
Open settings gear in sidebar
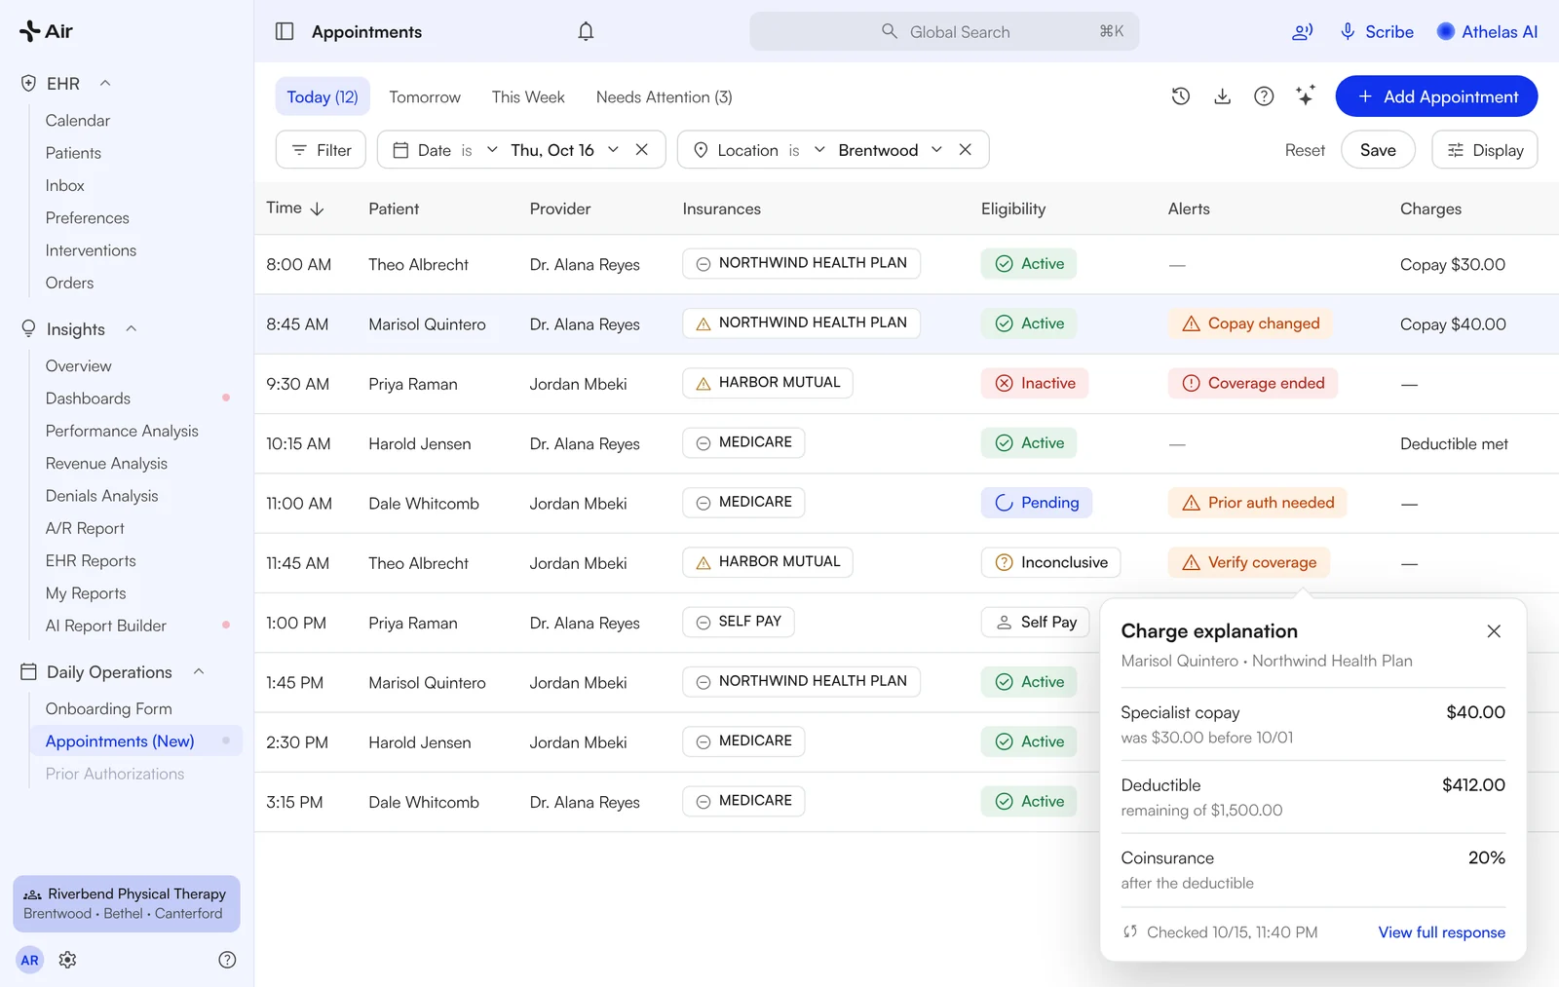click(67, 960)
